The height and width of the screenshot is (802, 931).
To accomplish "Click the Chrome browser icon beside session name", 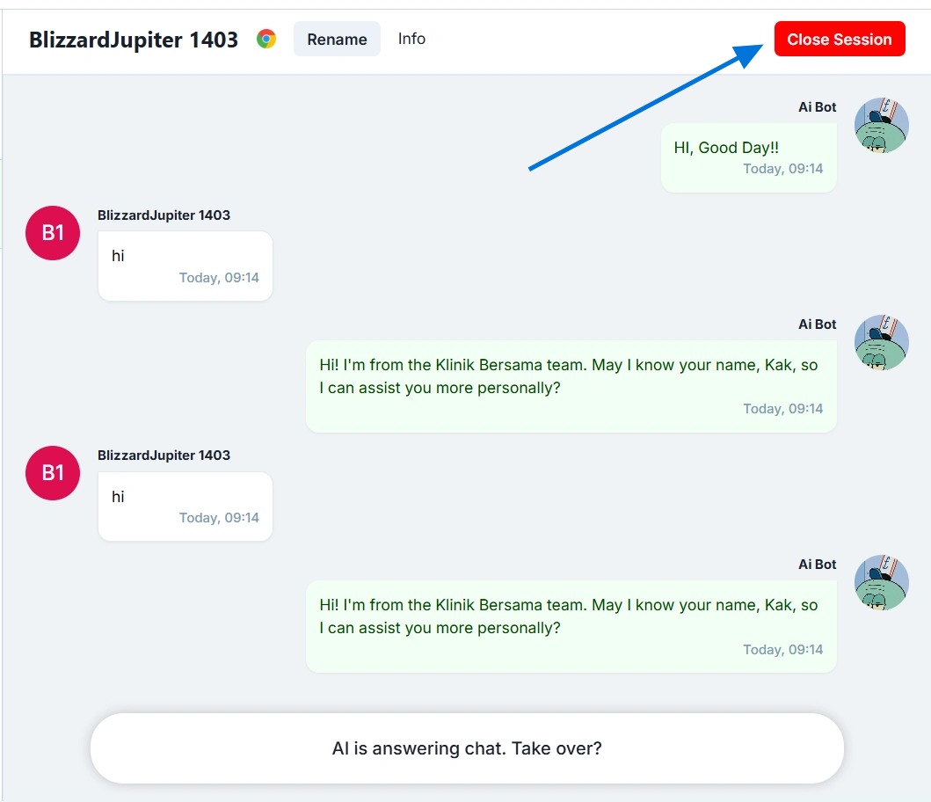I will point(266,39).
